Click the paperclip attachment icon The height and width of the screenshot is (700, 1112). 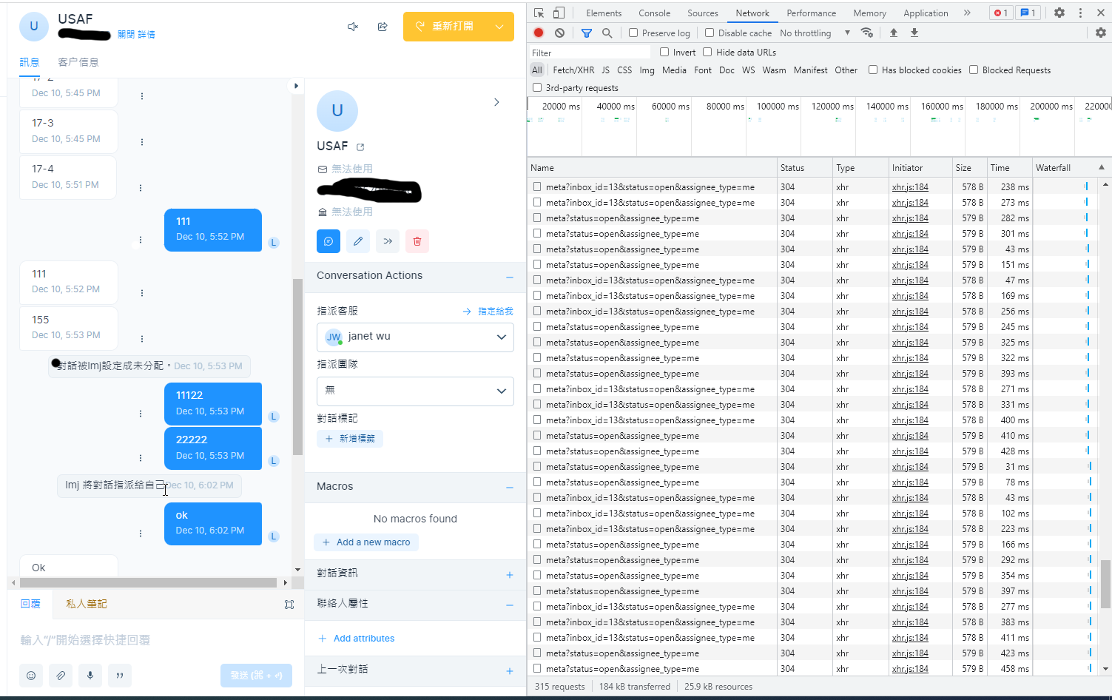pos(60,676)
